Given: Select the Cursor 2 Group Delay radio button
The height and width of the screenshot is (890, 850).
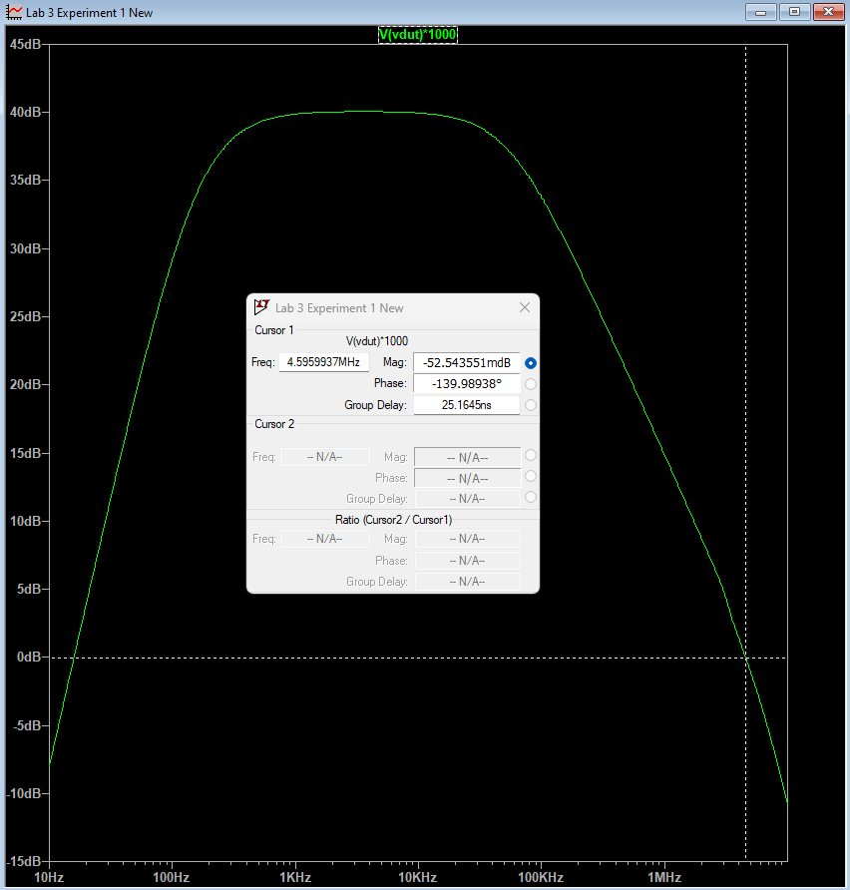Looking at the screenshot, I should click(x=531, y=497).
